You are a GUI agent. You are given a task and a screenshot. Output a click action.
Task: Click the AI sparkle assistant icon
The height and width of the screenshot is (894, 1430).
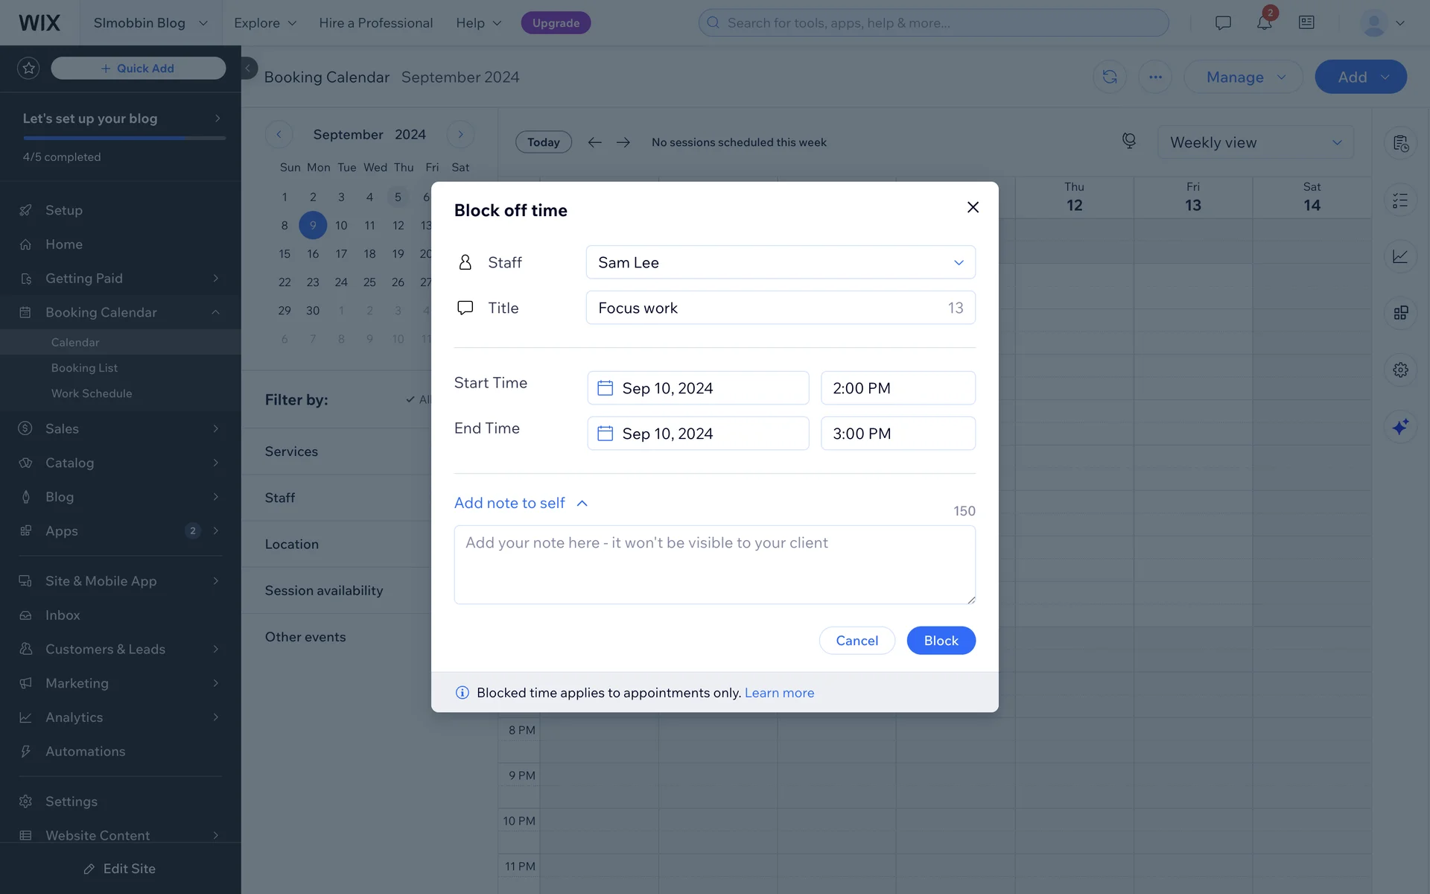pyautogui.click(x=1400, y=427)
